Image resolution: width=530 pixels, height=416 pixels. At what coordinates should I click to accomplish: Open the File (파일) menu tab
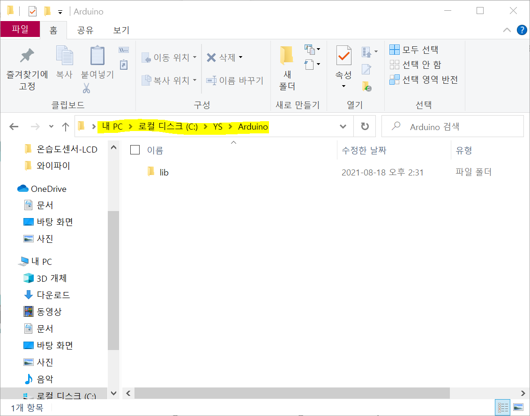tap(20, 29)
